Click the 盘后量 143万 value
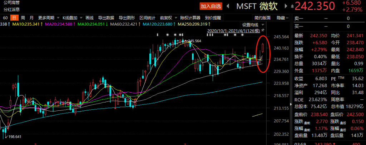The height and width of the screenshot is (145, 366). (x=358, y=135)
